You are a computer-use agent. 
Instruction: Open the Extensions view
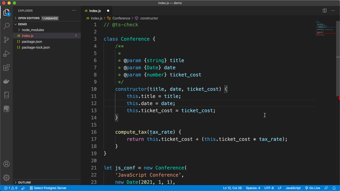pyautogui.click(x=6, y=67)
